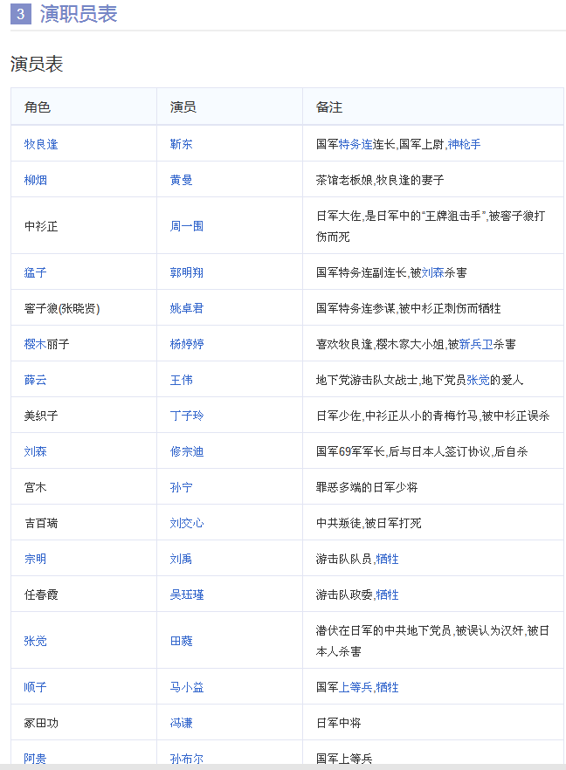Click the section number 3 badge
Viewport: 566px width, 770px height.
pyautogui.click(x=21, y=14)
